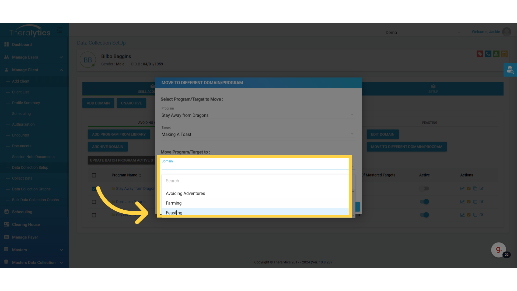Check the box for Don't Join Dwarfs row

click(x=94, y=202)
